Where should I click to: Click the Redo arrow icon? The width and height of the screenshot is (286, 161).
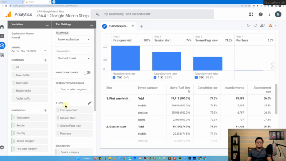[255, 25]
